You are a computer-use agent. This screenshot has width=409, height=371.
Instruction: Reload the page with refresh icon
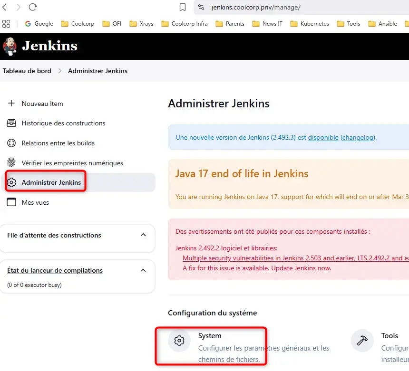coord(33,7)
